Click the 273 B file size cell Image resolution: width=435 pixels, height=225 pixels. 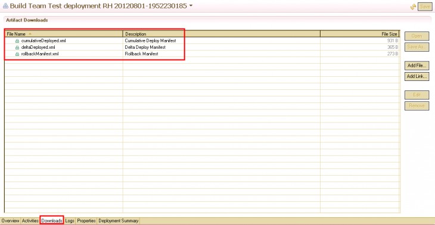(x=393, y=54)
